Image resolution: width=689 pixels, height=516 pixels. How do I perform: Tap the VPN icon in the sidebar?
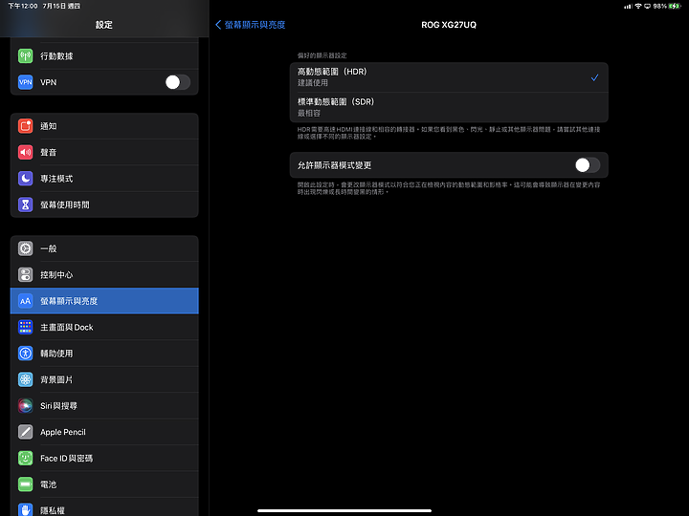click(x=26, y=82)
